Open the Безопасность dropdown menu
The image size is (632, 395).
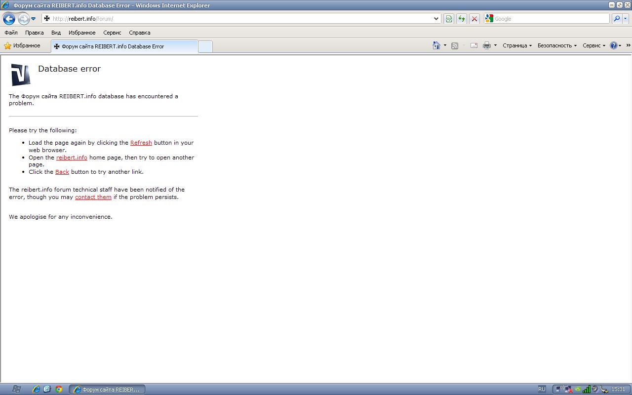click(557, 45)
